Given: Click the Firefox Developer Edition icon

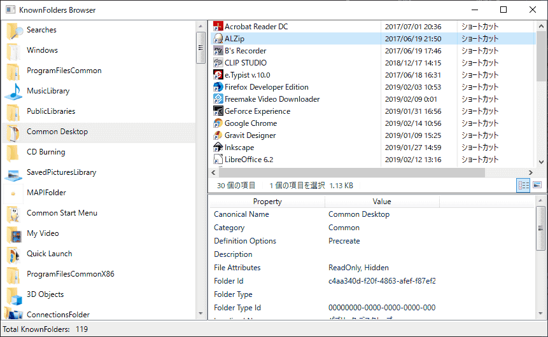Looking at the screenshot, I should [218, 87].
